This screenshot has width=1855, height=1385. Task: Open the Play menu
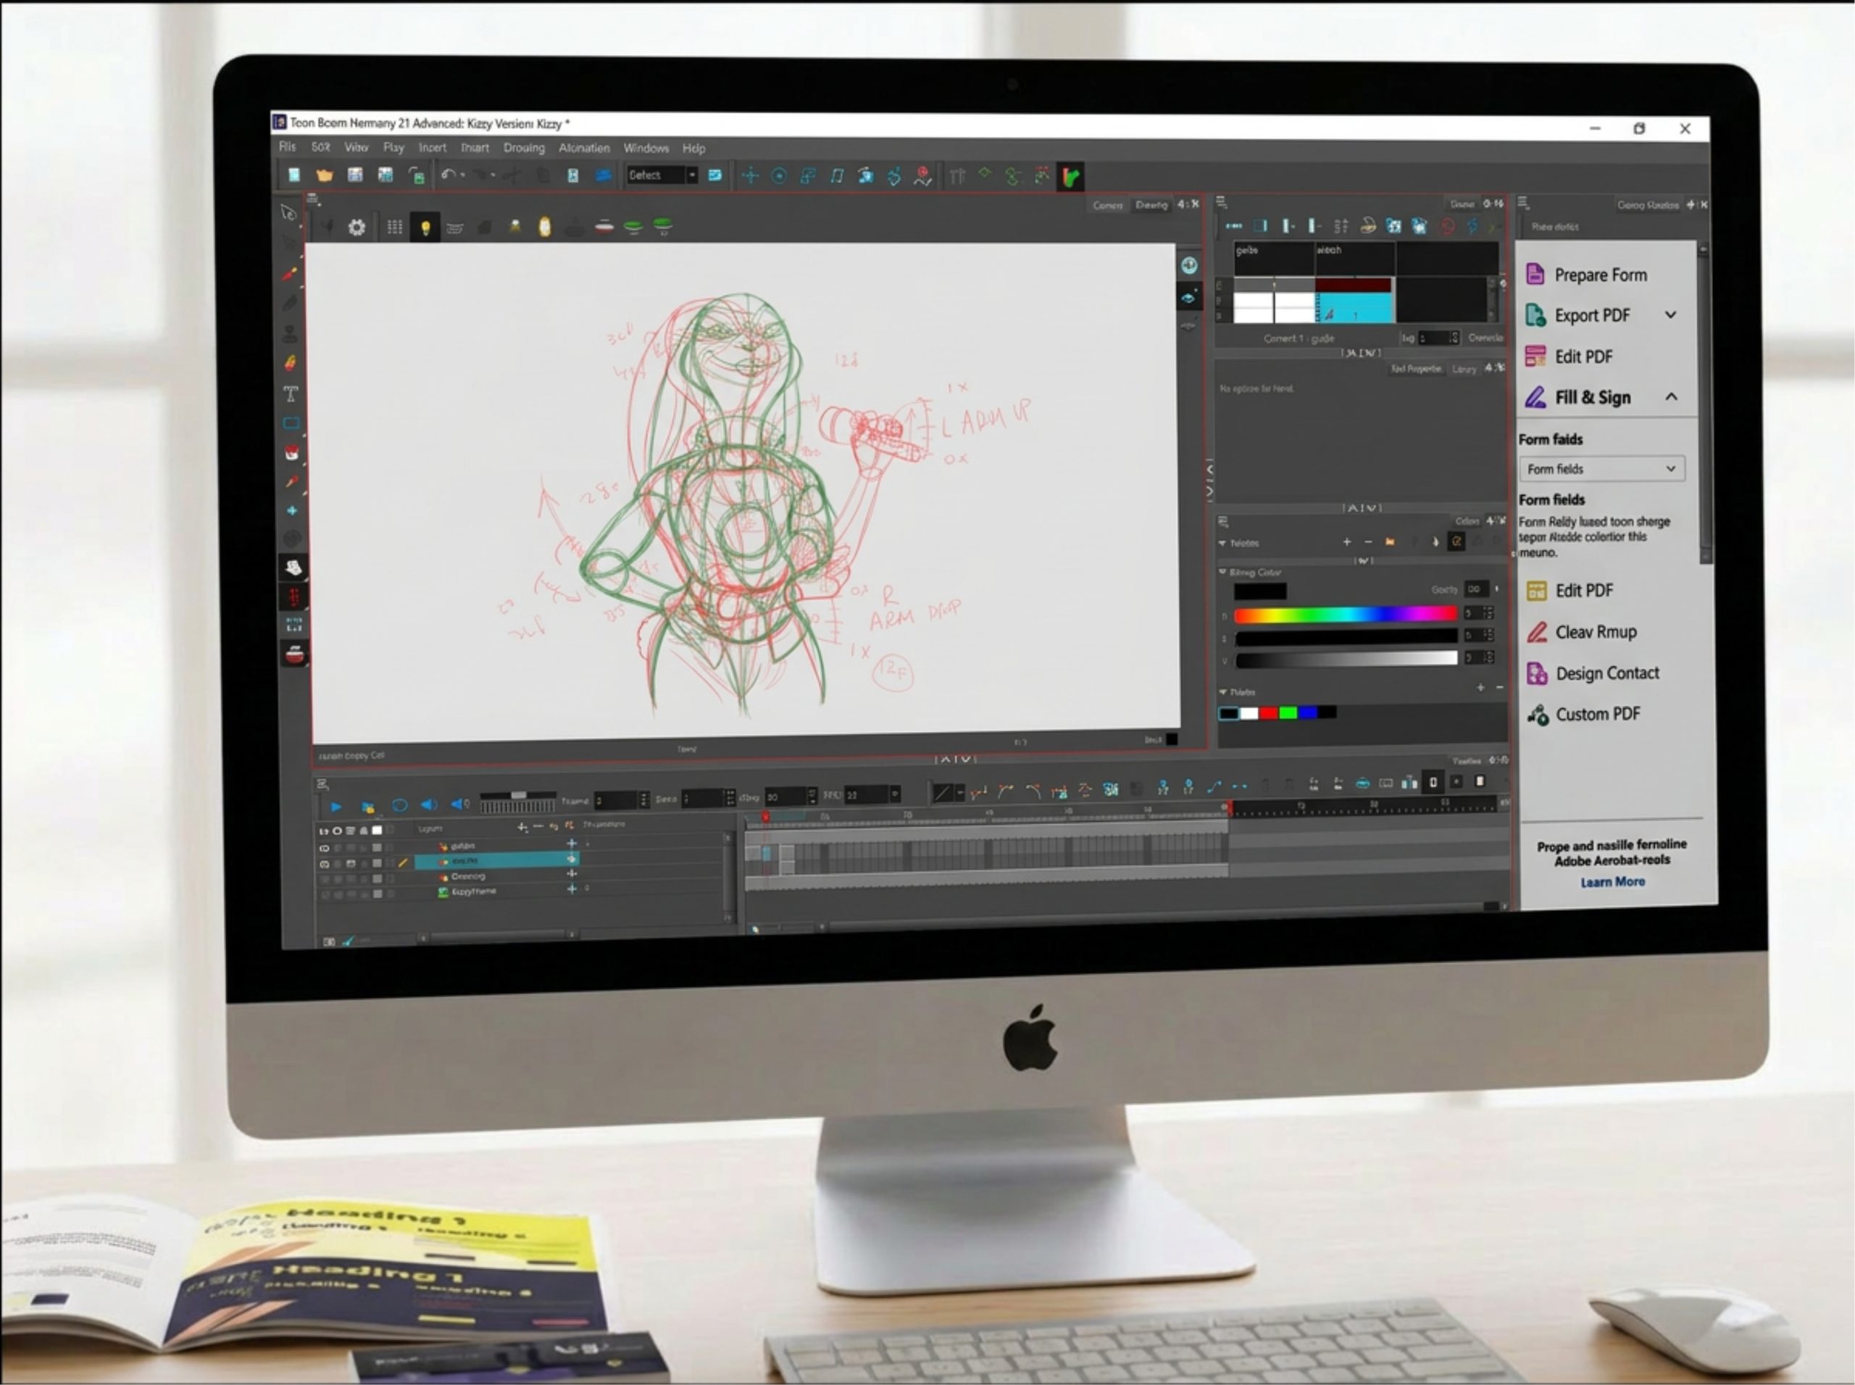point(393,148)
